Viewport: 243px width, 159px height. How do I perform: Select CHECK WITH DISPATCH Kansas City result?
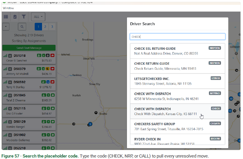coord(177,111)
